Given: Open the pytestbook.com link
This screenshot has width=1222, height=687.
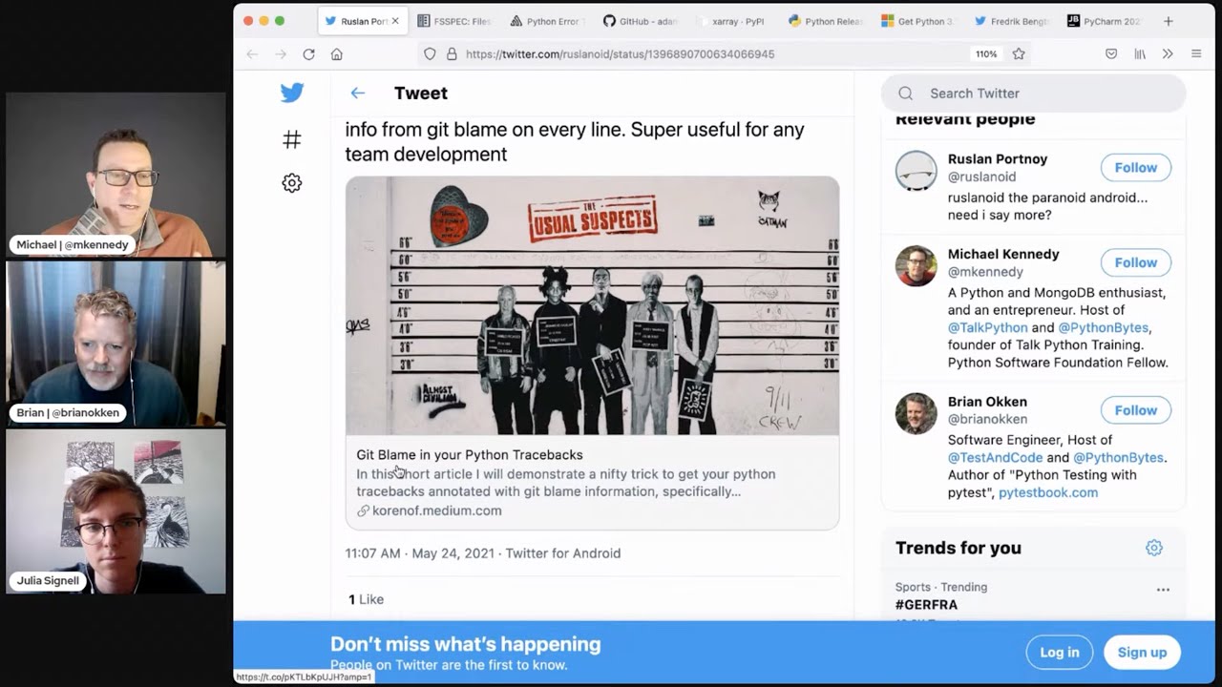Looking at the screenshot, I should click(1048, 493).
